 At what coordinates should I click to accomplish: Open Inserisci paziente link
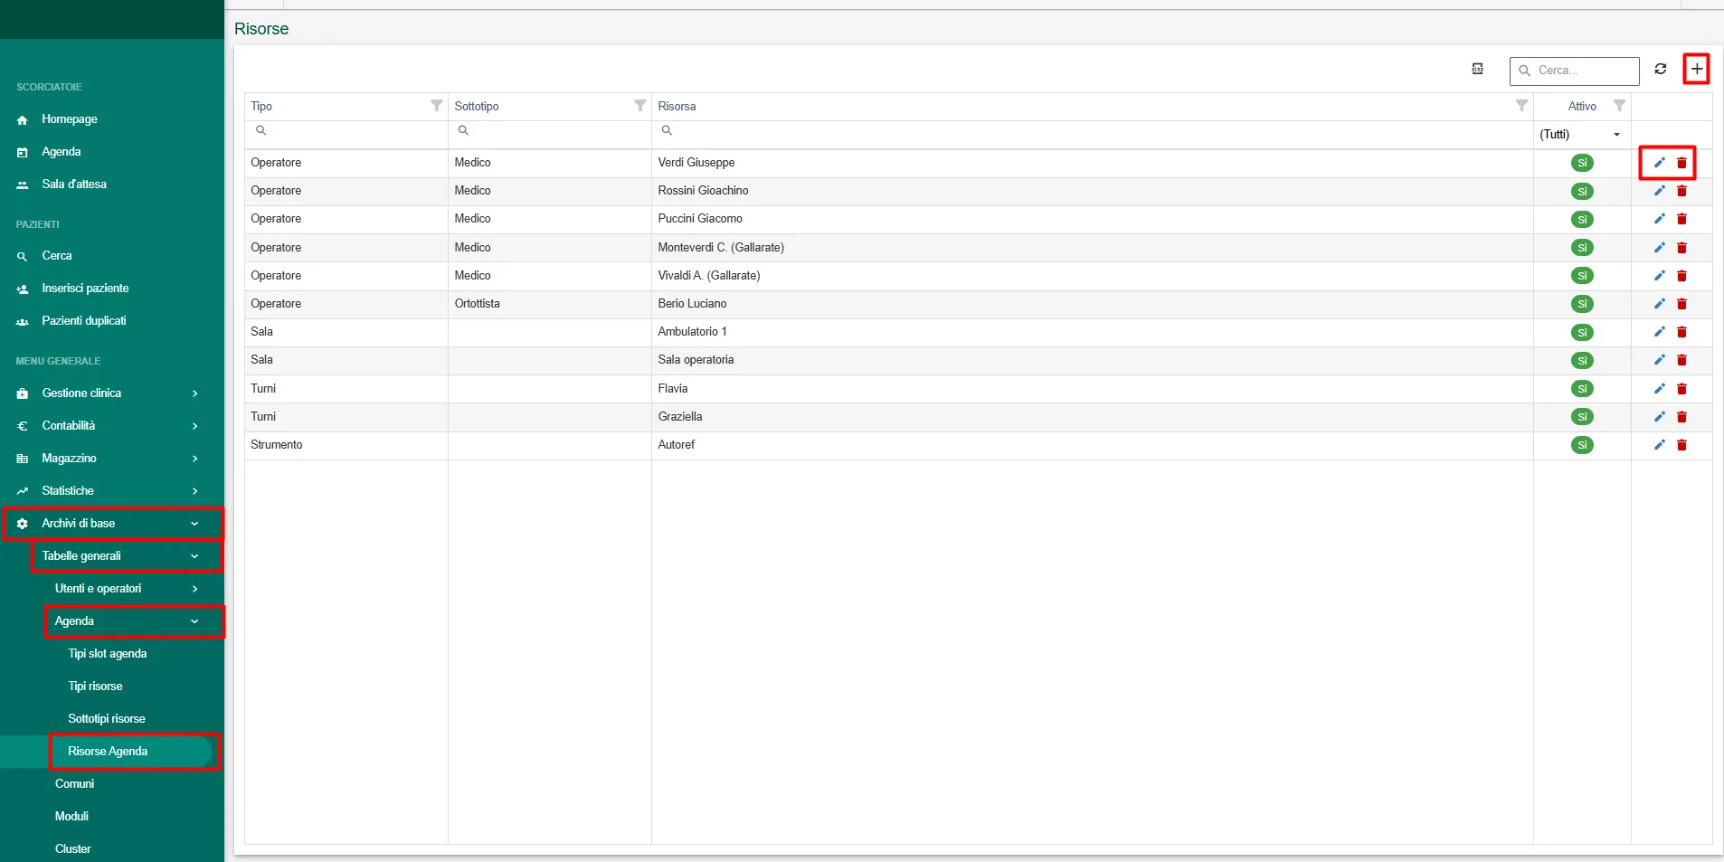pos(85,289)
